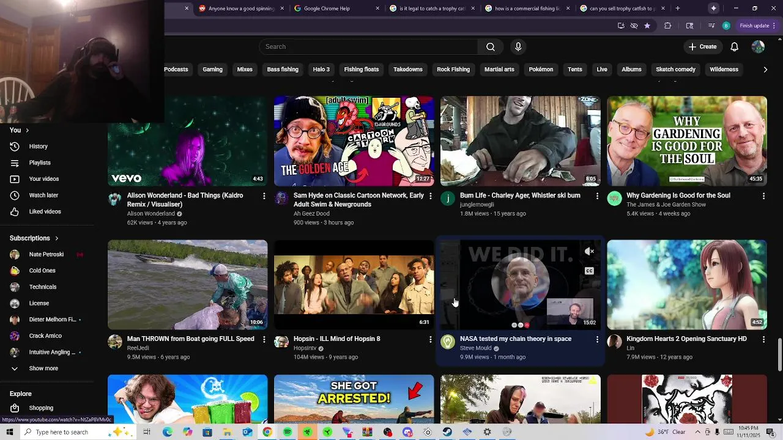This screenshot has height=440, width=783.
Task: Select the Podcasts chip
Action: coord(176,70)
